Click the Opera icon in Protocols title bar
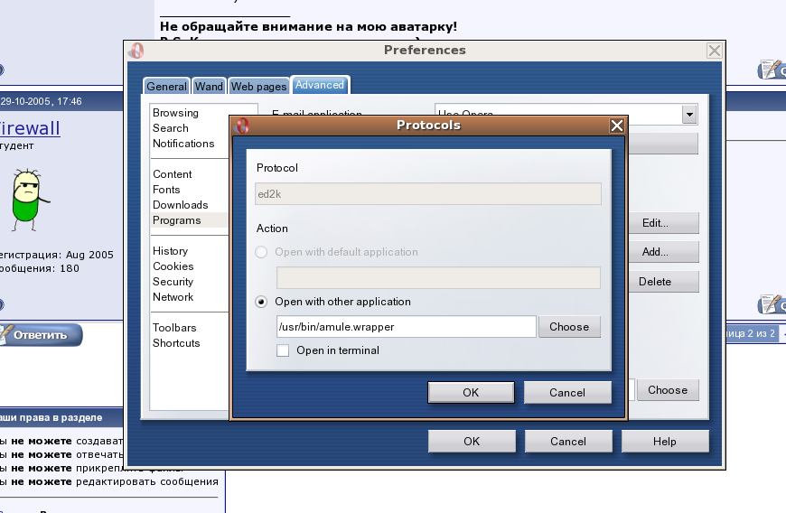786x513 pixels. 242,126
